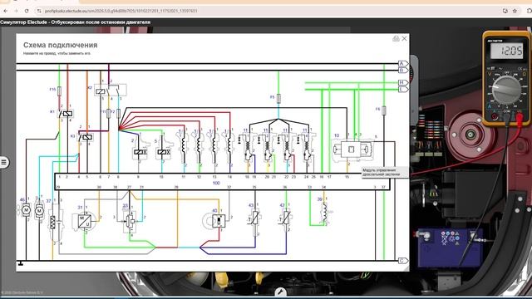Select solenoid valve component 2
532x299 pixels.
[x=140, y=147]
